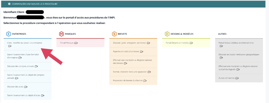This screenshot has width=269, height=103.
Task: Click the orange hexagon B Brevets icon
Action: [114, 34]
